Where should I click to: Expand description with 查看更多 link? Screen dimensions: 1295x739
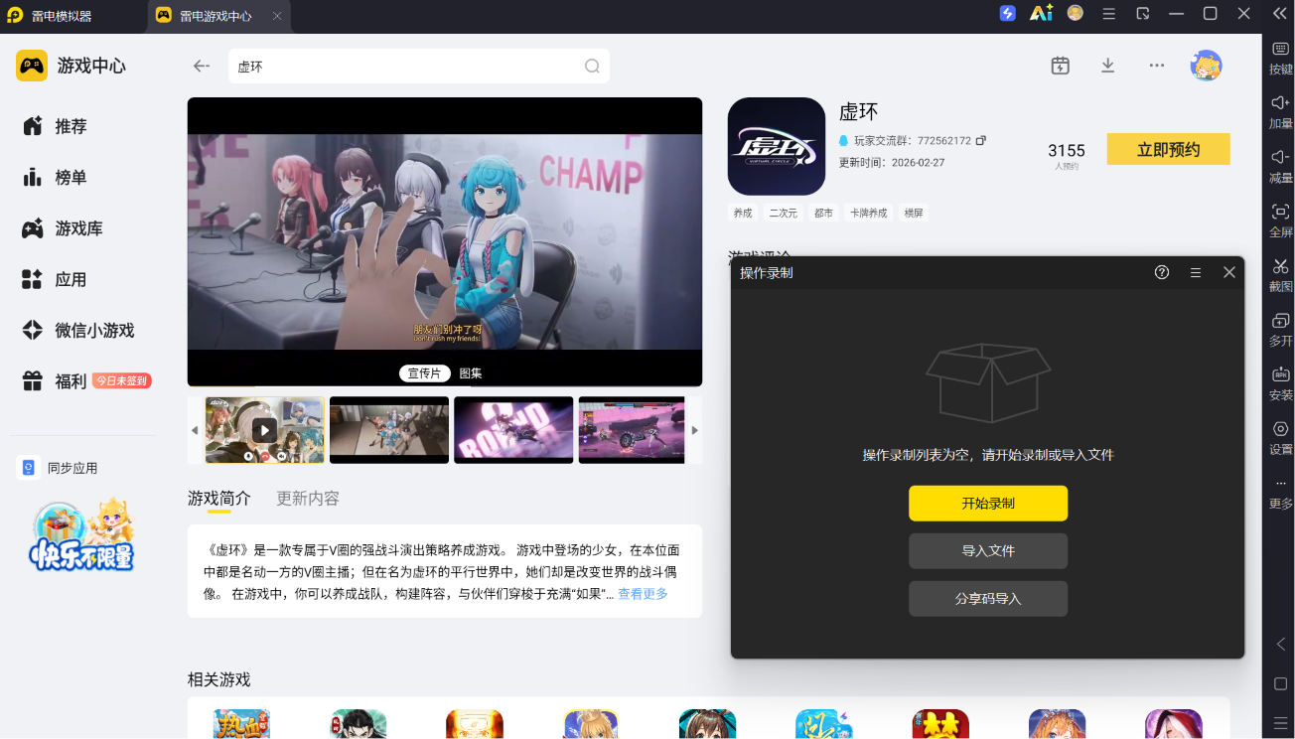click(x=643, y=594)
